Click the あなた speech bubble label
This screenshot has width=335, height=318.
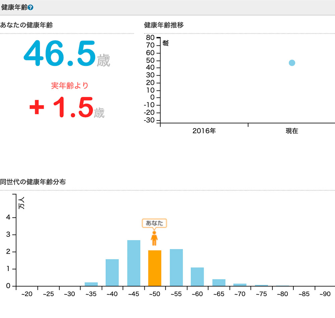pyautogui.click(x=154, y=223)
